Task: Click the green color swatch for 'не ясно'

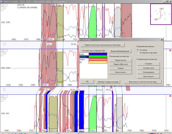Action: (x=98, y=57)
